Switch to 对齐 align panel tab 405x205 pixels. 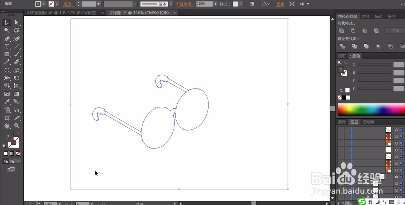tap(366, 16)
